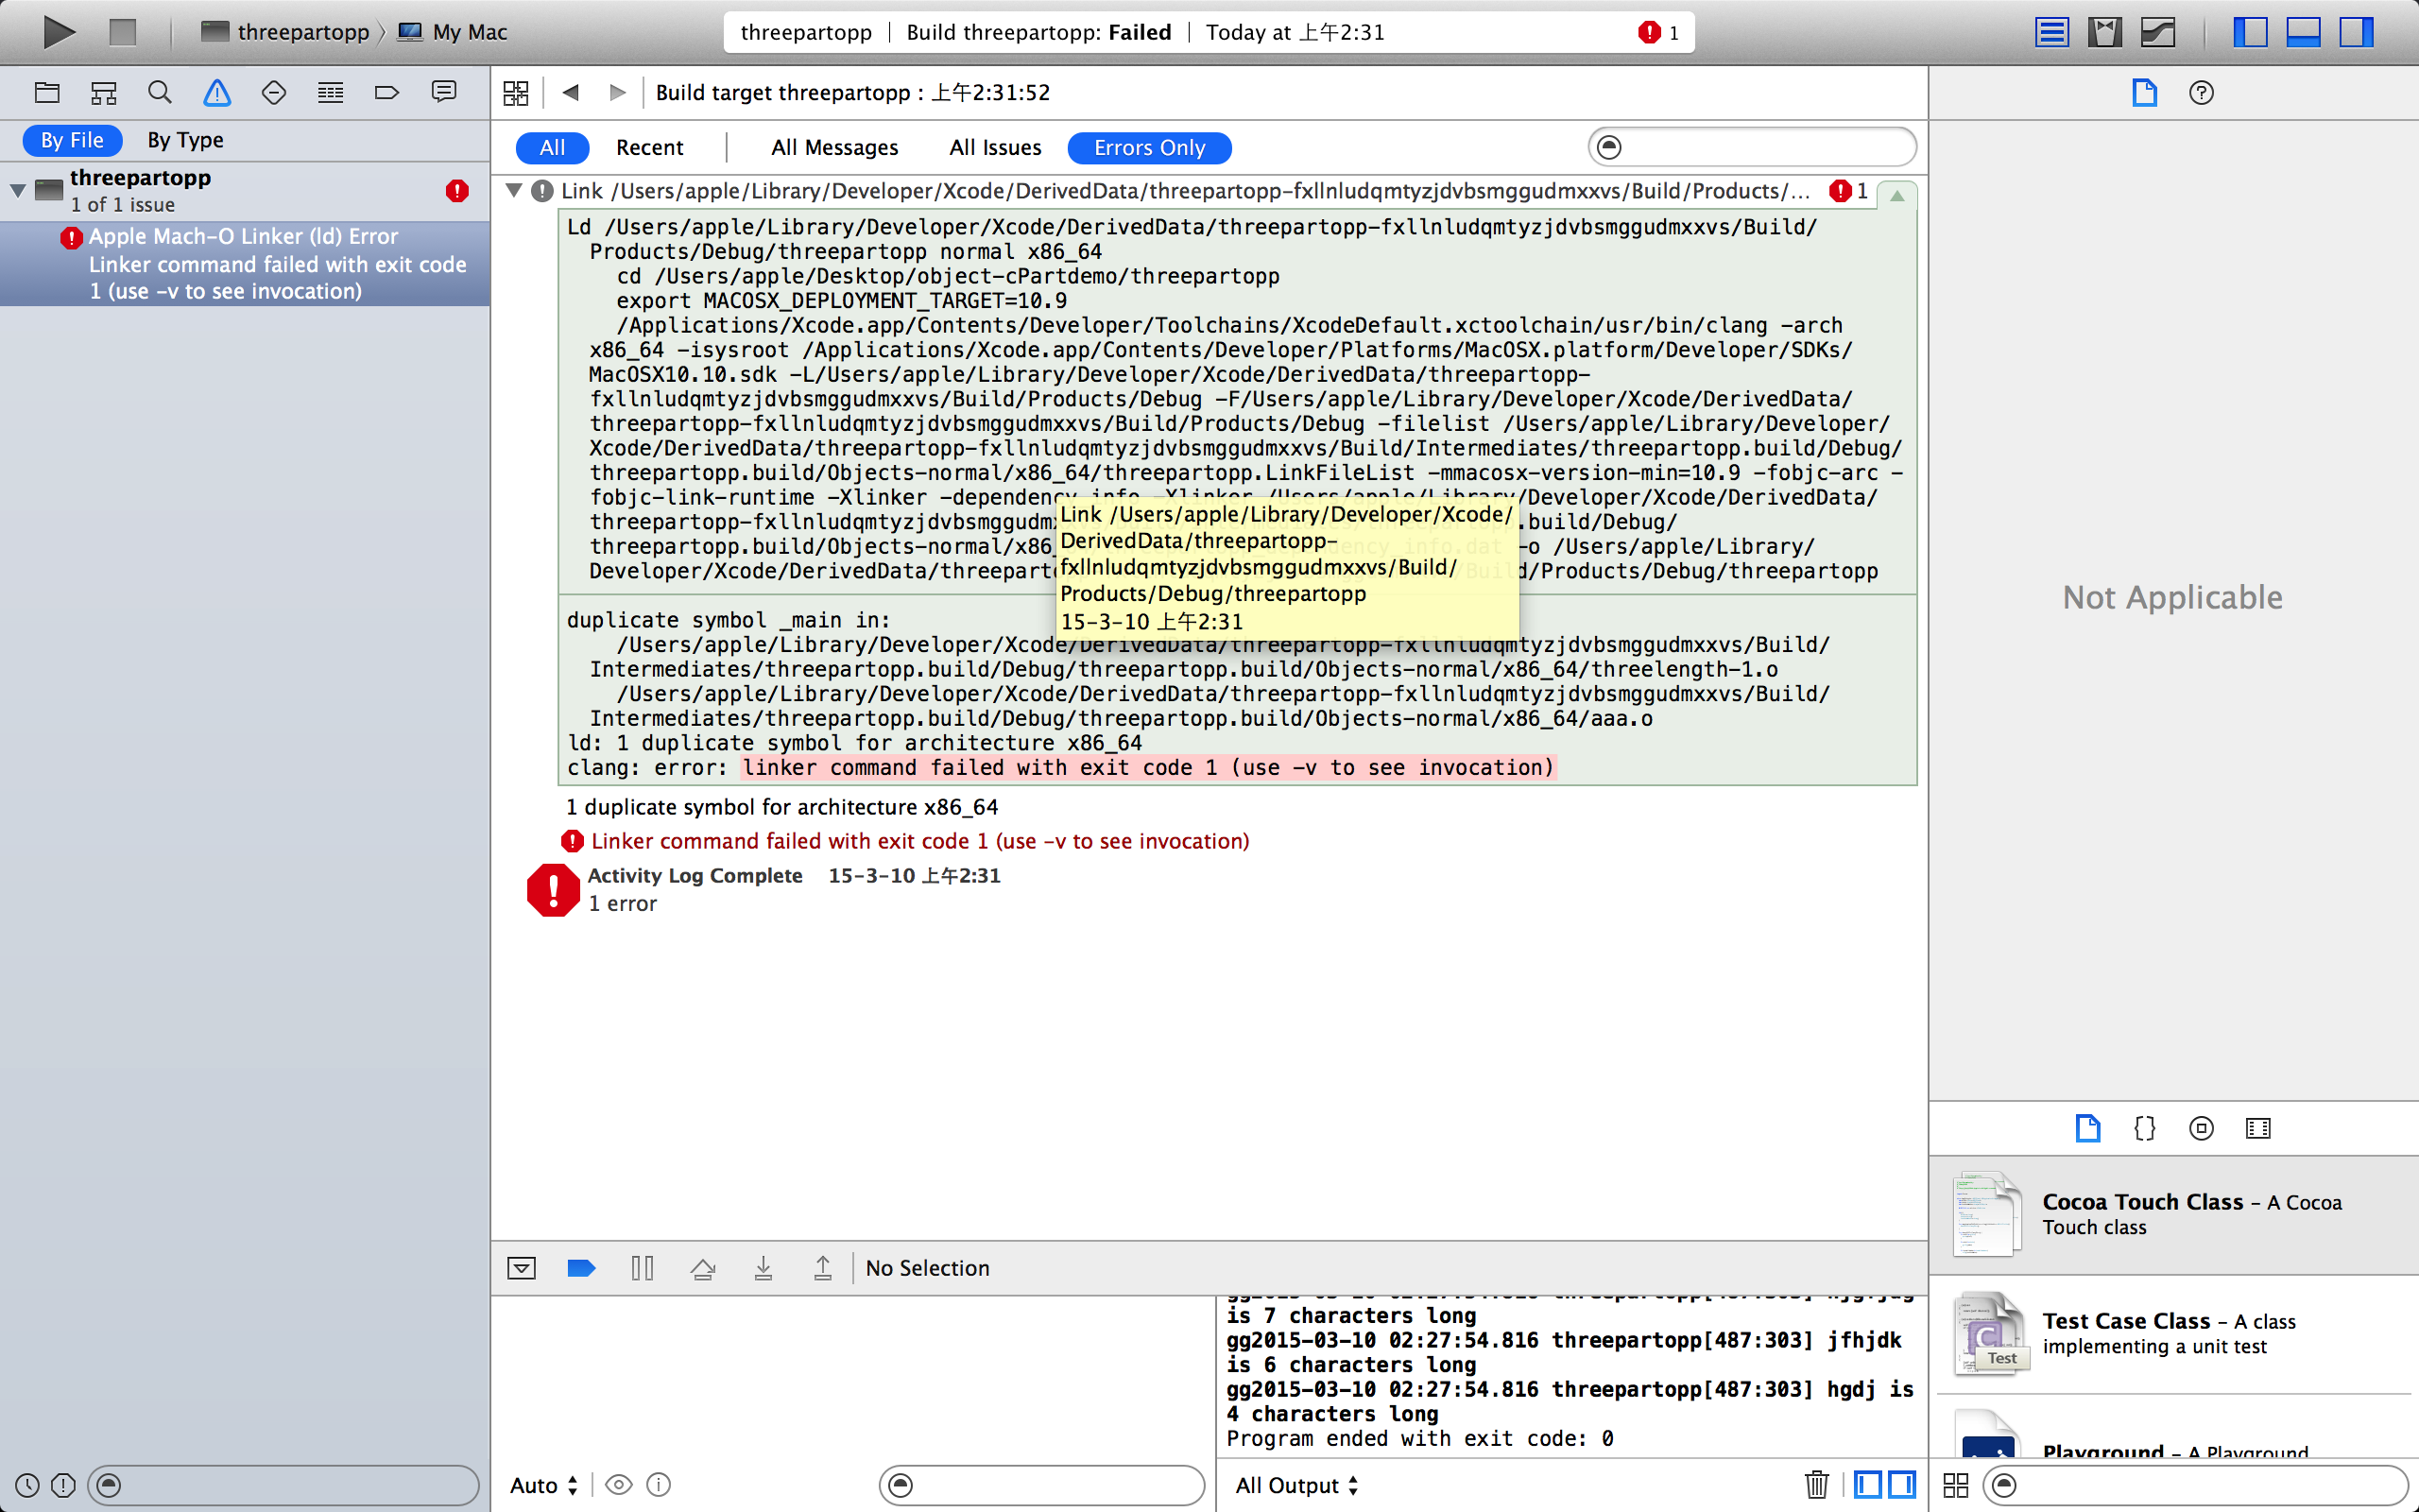
Task: Click Build target threepartopp breadcrumb
Action: point(852,93)
